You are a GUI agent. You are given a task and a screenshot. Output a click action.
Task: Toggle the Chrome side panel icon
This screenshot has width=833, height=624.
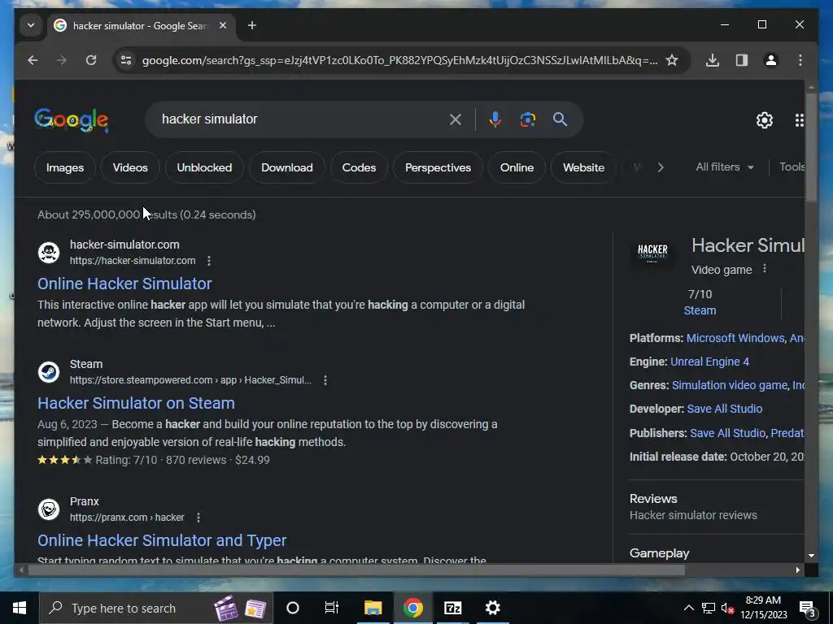(x=742, y=60)
